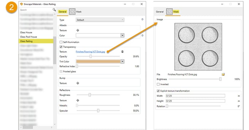Click the Mask tab thumbnail icon in right window

pyautogui.click(x=169, y=12)
